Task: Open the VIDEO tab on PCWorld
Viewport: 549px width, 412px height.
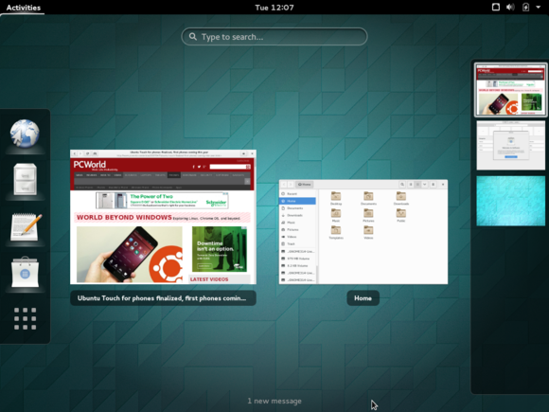Action: pos(117,175)
